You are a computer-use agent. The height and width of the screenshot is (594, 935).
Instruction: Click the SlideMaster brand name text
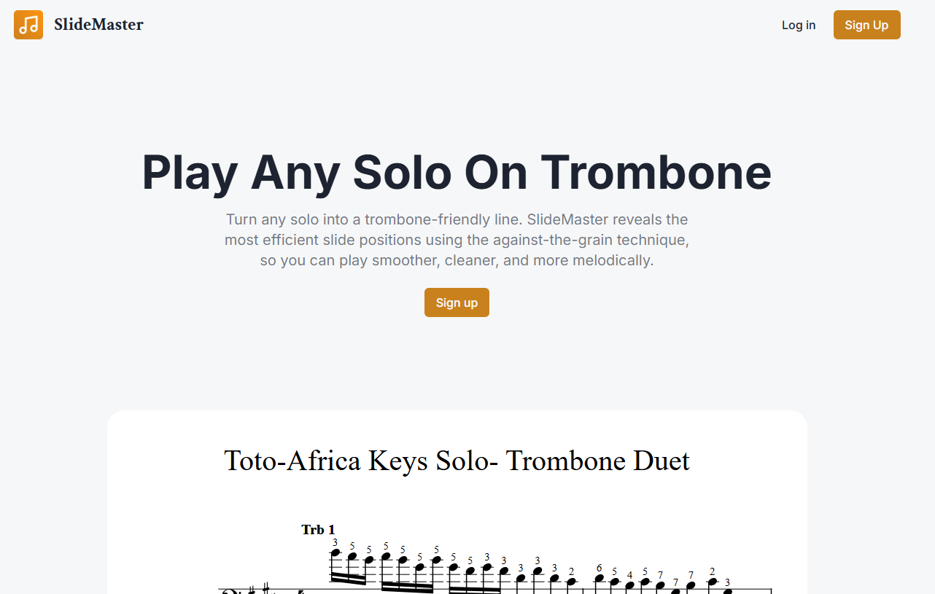(x=98, y=25)
